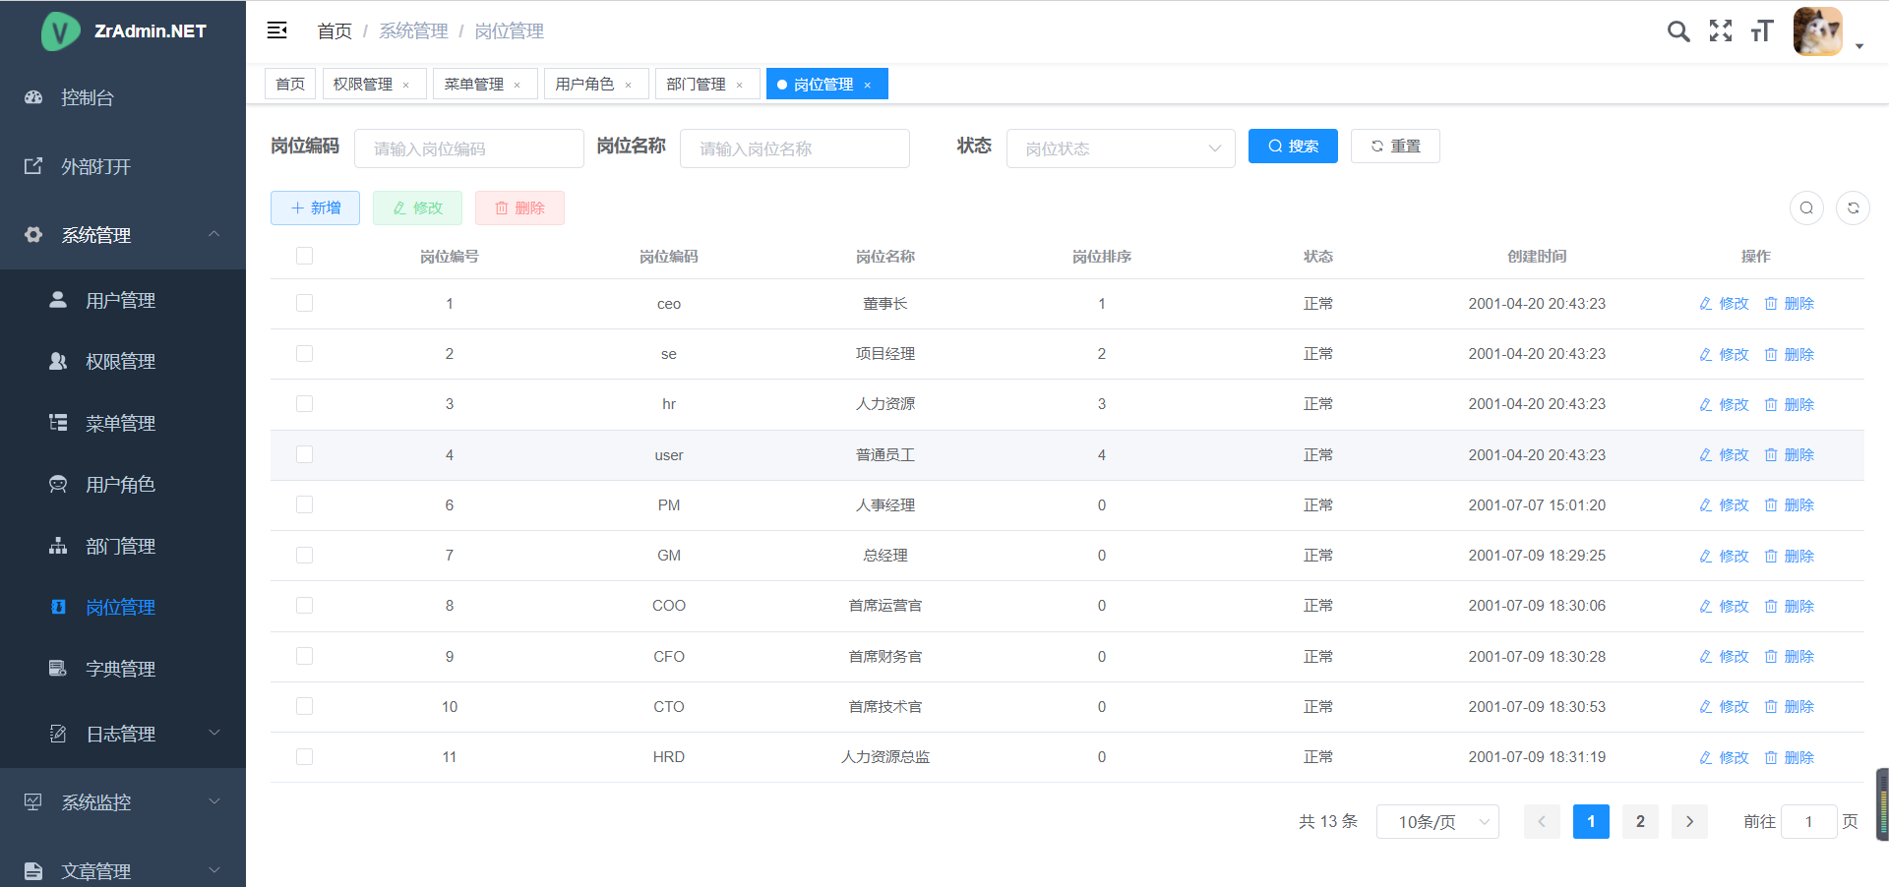The height and width of the screenshot is (887, 1889).
Task: Click the 新增 button
Action: click(315, 207)
